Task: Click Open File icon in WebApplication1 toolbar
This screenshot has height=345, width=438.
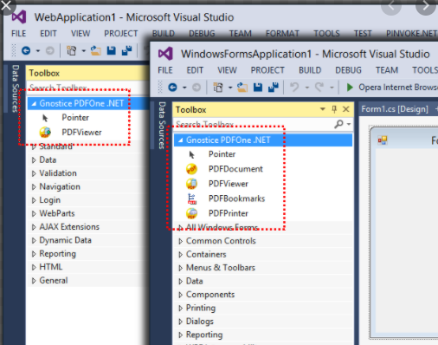Action: pos(96,51)
